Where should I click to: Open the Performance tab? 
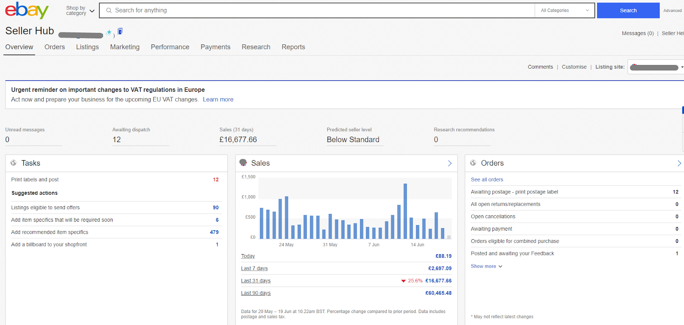(x=170, y=47)
